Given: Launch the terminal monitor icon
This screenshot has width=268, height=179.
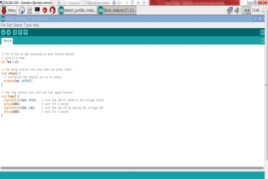Looking at the screenshot, I should [37, 10].
